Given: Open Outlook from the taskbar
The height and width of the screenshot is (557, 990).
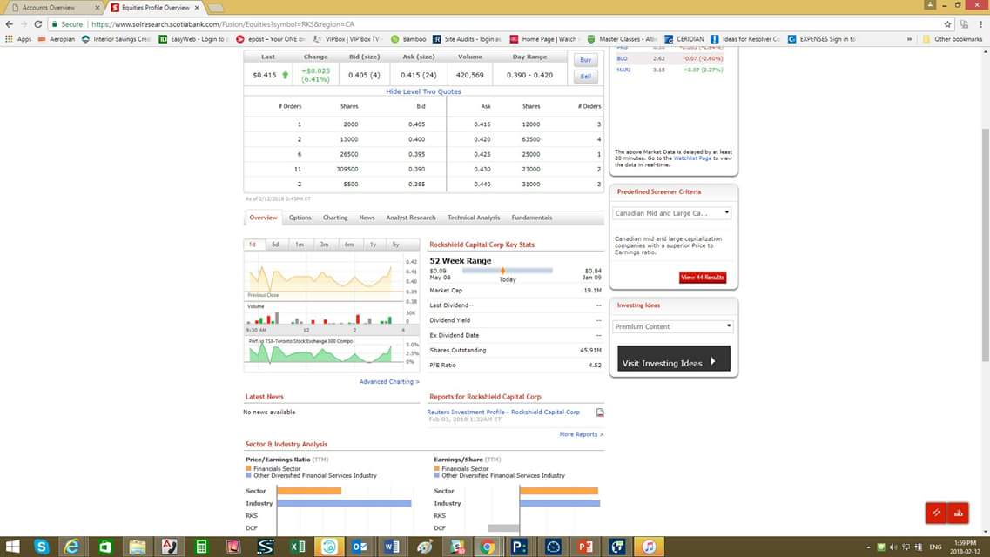Looking at the screenshot, I should coord(360,547).
